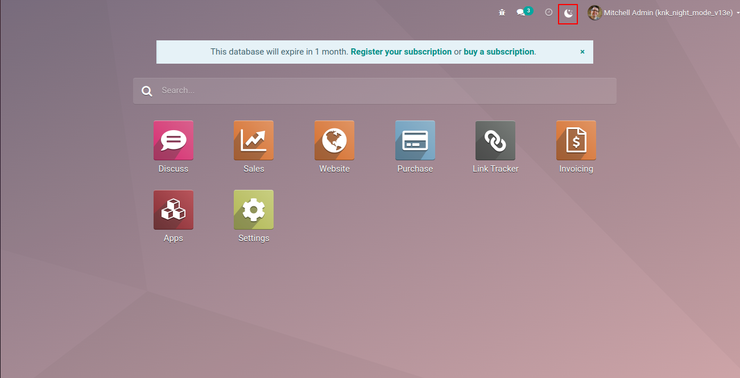Click the Apps label text
The height and width of the screenshot is (378, 740).
coord(173,238)
